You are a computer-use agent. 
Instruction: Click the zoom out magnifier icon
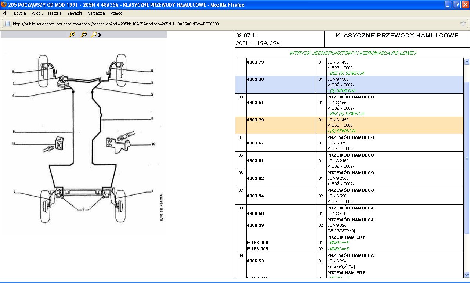(84, 35)
